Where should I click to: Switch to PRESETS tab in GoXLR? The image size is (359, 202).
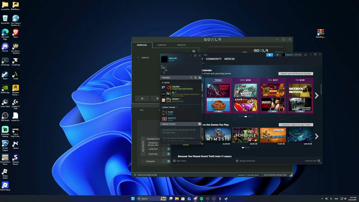[x=181, y=45]
